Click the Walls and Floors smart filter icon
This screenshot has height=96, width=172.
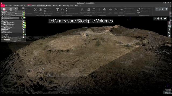88,10
